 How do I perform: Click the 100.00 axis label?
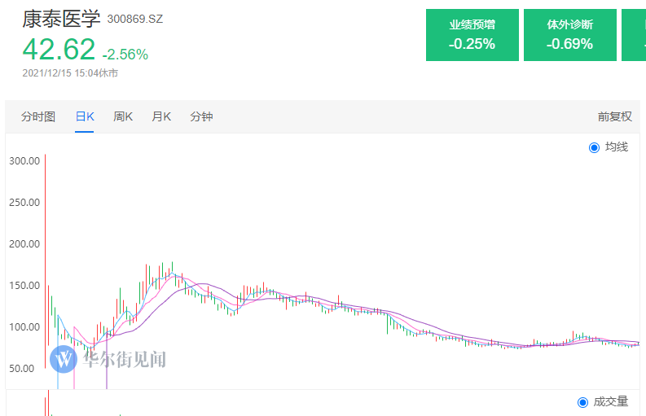(24, 327)
